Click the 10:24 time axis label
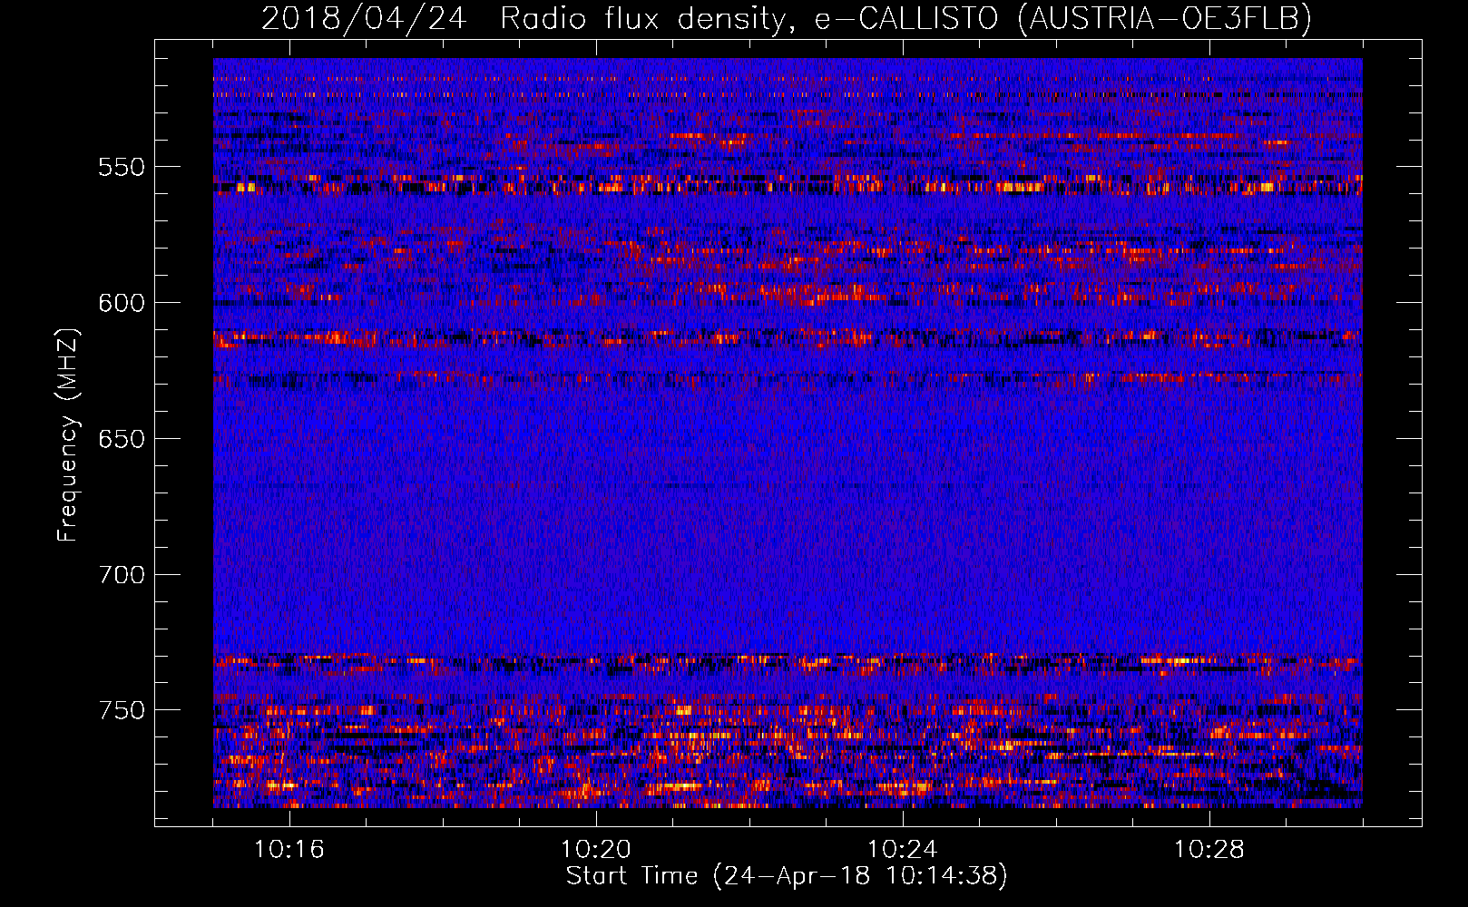The height and width of the screenshot is (907, 1468). (902, 850)
